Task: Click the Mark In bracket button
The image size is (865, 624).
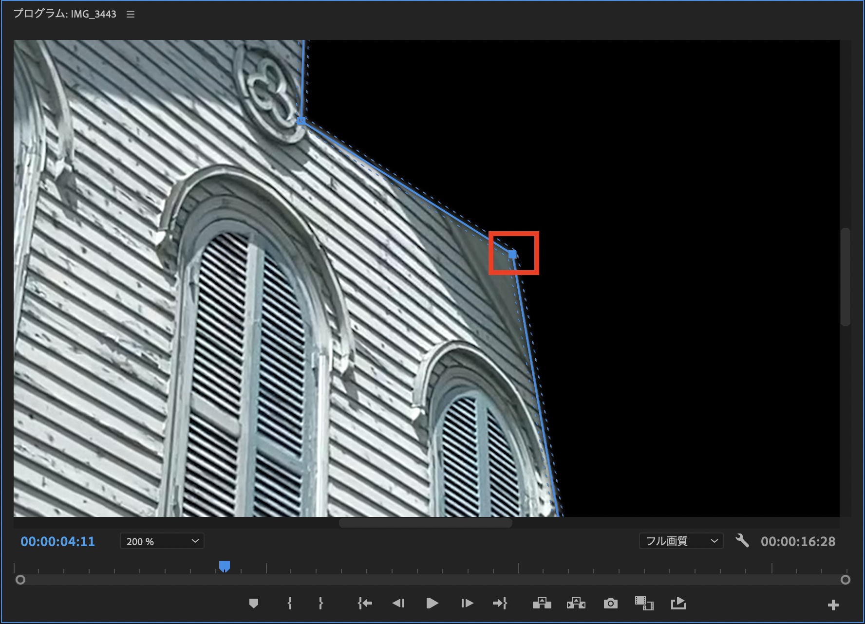Action: [x=290, y=604]
